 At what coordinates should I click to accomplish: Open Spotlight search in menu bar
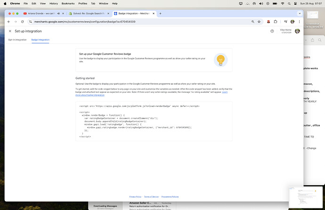click(x=289, y=3)
